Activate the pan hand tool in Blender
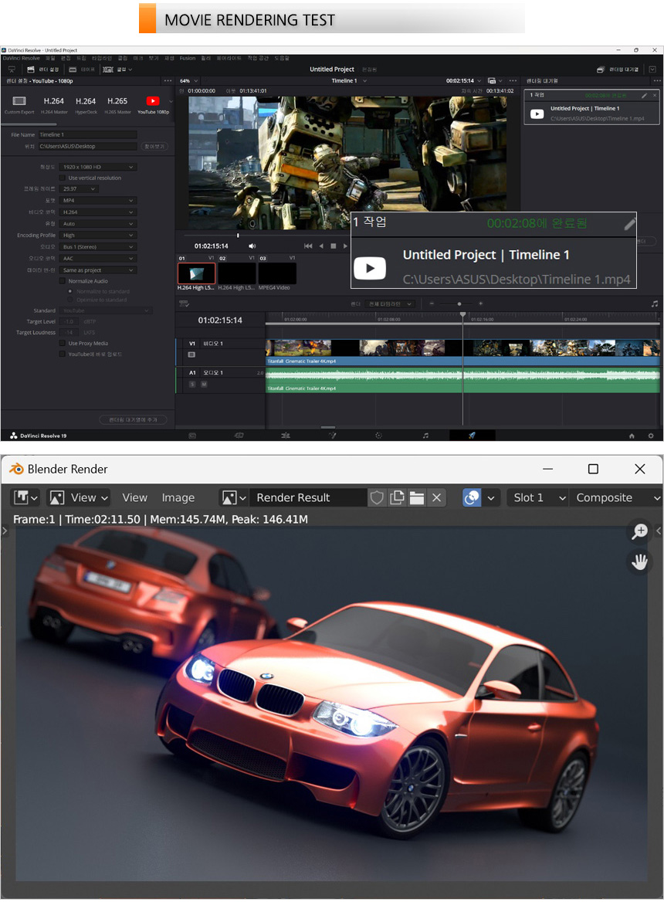Screen dimensions: 664x902 [x=639, y=561]
